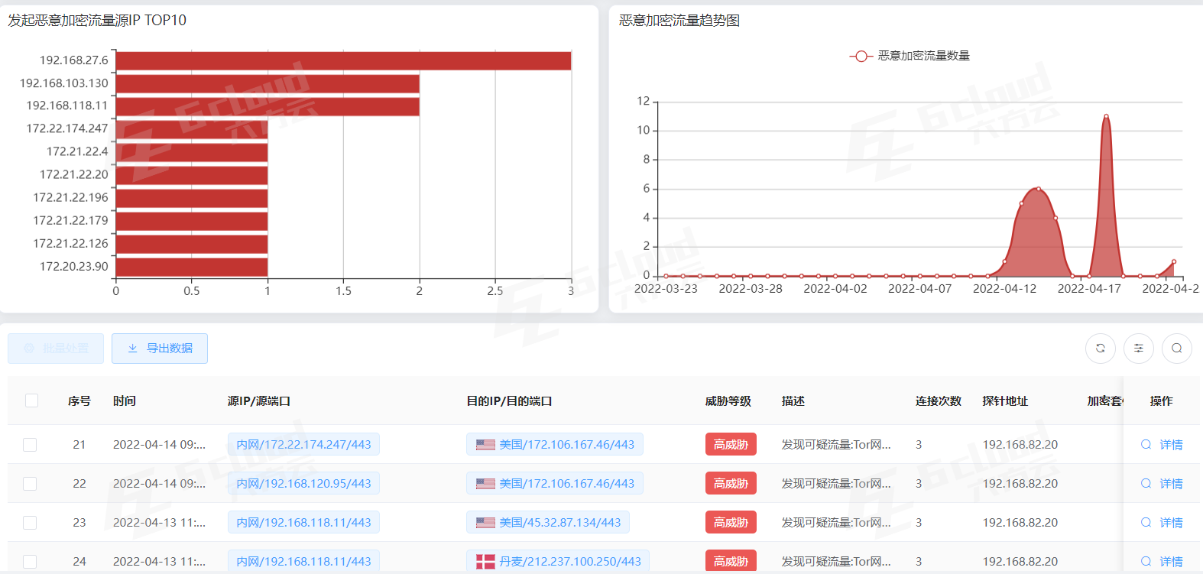Click row 22 destination 美国/172.106.167.46/443
Screen dimensions: 1203x574
tap(555, 484)
